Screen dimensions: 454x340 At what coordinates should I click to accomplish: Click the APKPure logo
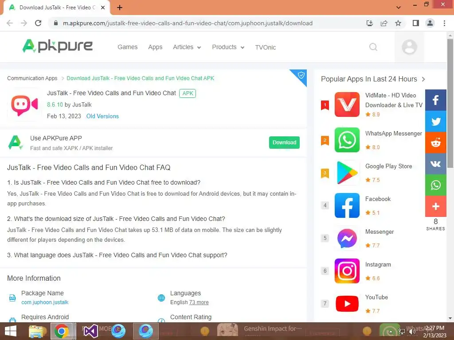[x=57, y=46]
